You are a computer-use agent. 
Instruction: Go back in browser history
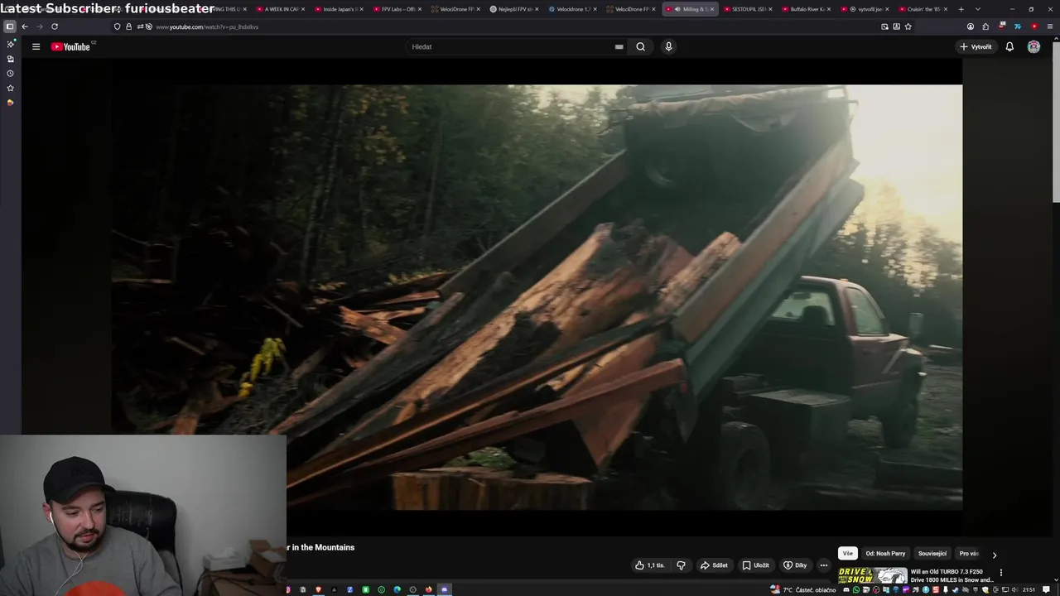tap(25, 26)
